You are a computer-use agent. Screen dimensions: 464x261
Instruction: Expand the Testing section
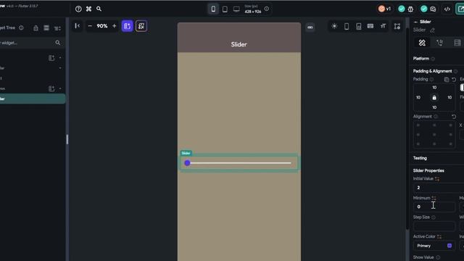(x=420, y=158)
